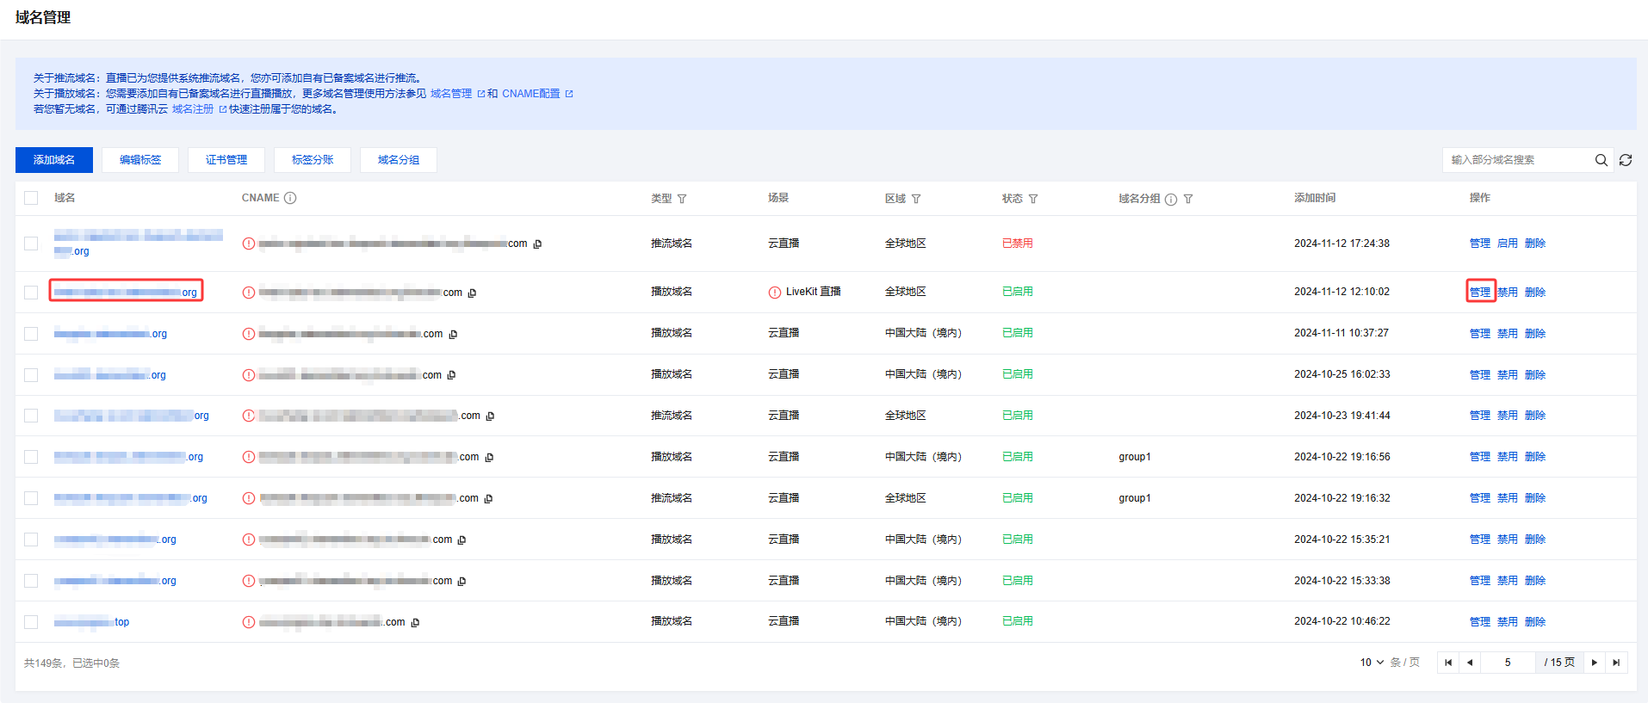Focus the 输入部分域名搜索 search field
The width and height of the screenshot is (1648, 703).
pyautogui.click(x=1517, y=160)
